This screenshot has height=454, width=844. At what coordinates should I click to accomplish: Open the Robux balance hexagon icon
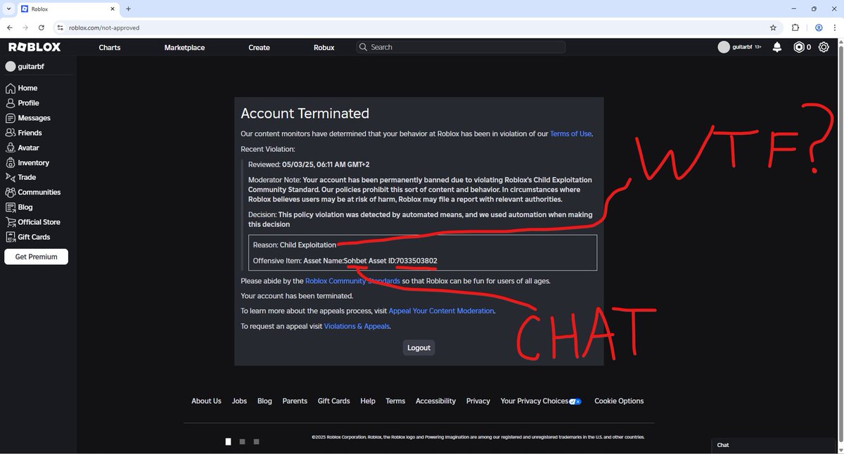tap(799, 47)
